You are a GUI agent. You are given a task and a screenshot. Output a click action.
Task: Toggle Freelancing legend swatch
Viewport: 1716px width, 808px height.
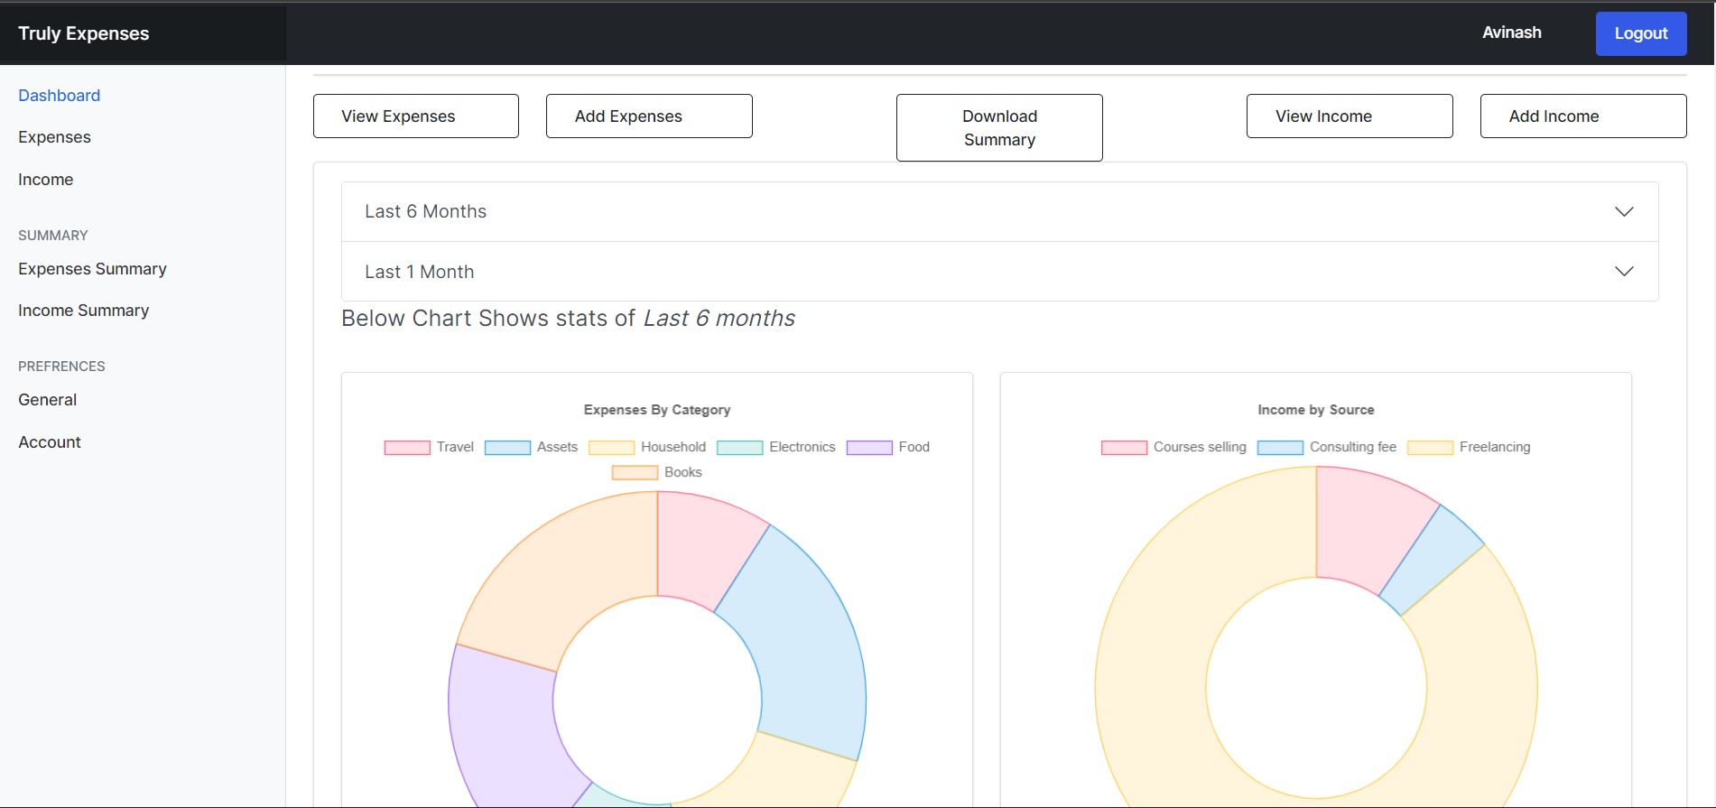coord(1430,448)
